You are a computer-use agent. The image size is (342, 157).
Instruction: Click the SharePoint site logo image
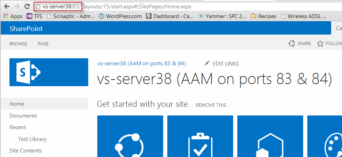tap(49, 72)
